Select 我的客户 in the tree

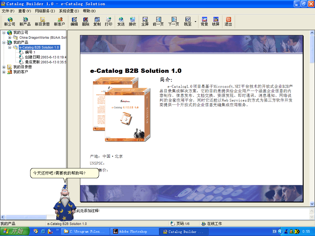pos(21,72)
